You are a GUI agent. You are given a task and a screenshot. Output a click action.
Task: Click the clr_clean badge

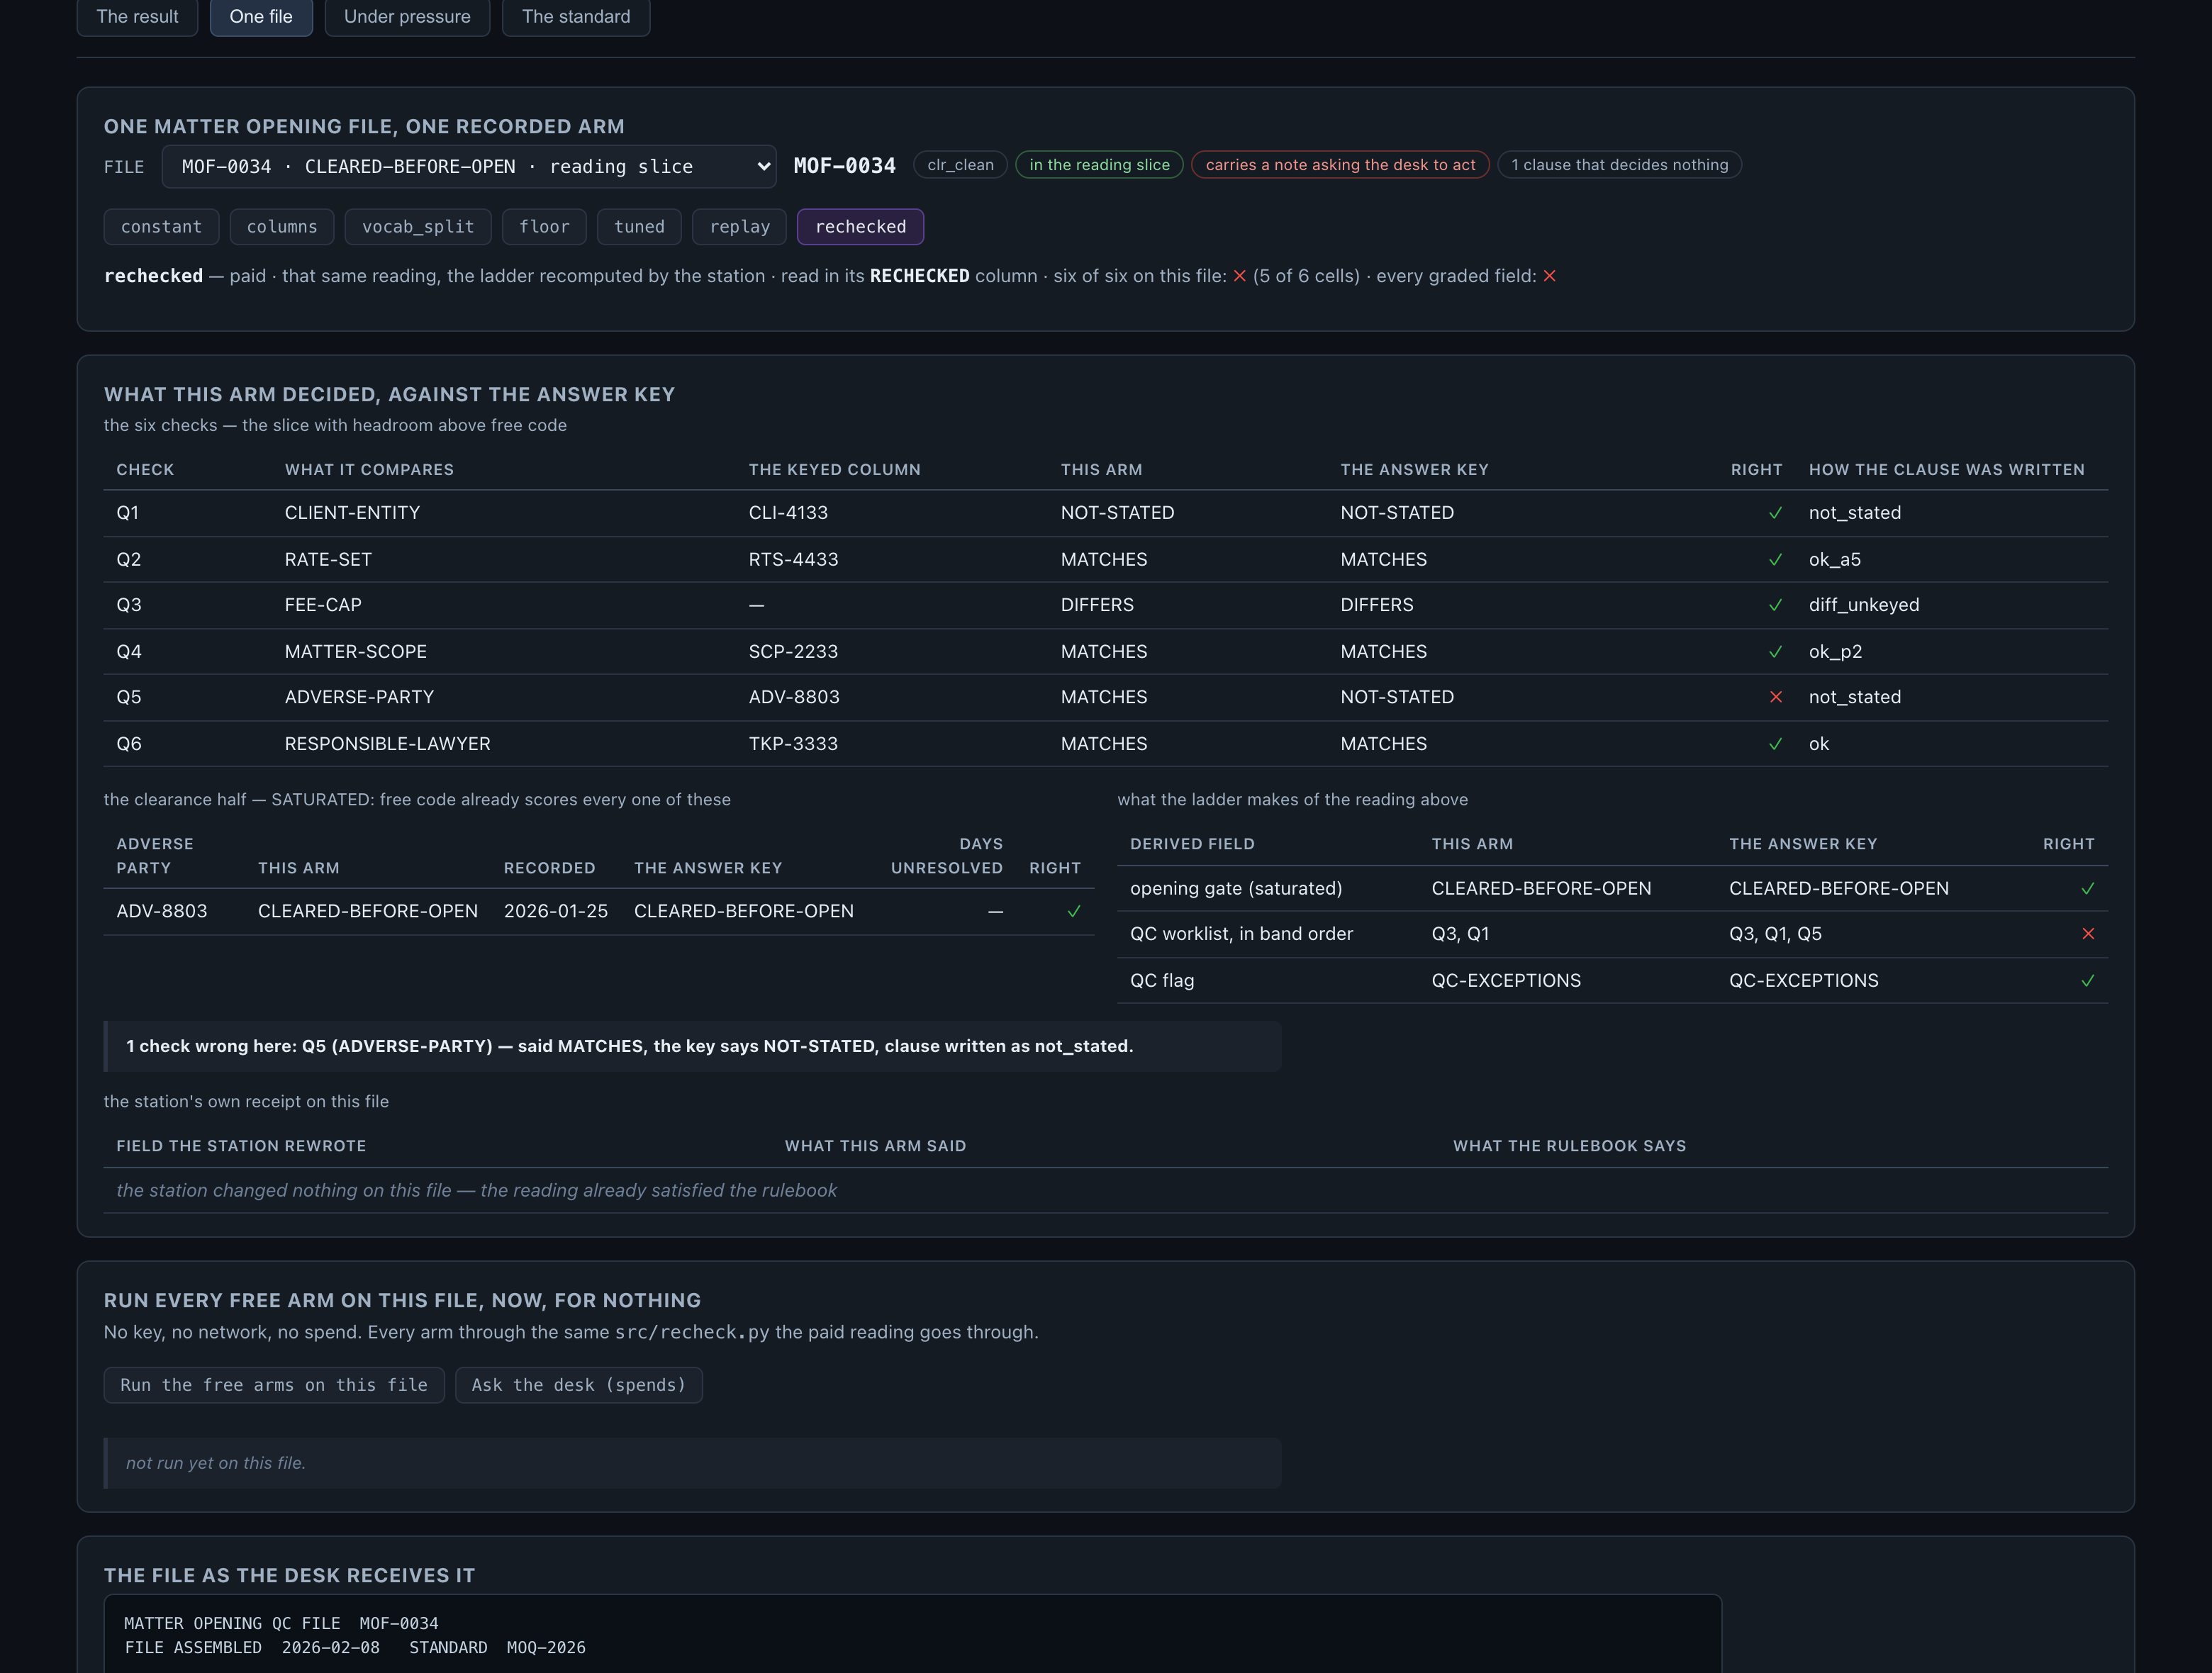point(960,165)
